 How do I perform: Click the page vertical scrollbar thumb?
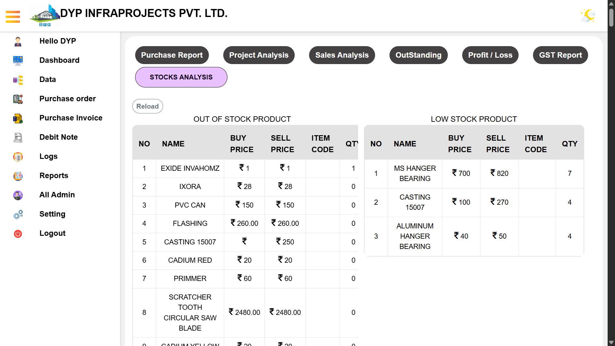[611, 17]
